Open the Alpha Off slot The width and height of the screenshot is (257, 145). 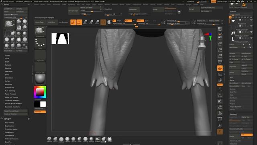pyautogui.click(x=40, y=56)
